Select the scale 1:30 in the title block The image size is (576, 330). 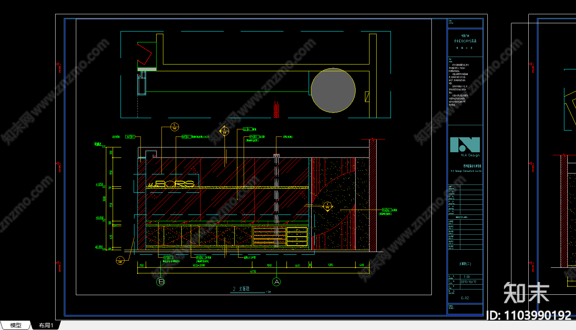click(466, 277)
